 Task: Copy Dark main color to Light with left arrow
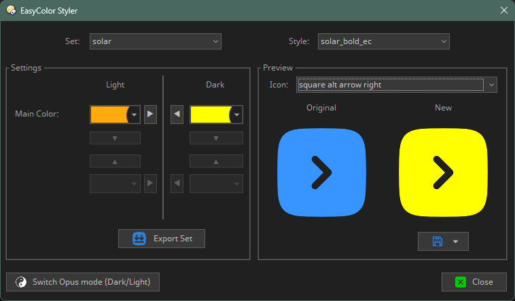(177, 115)
